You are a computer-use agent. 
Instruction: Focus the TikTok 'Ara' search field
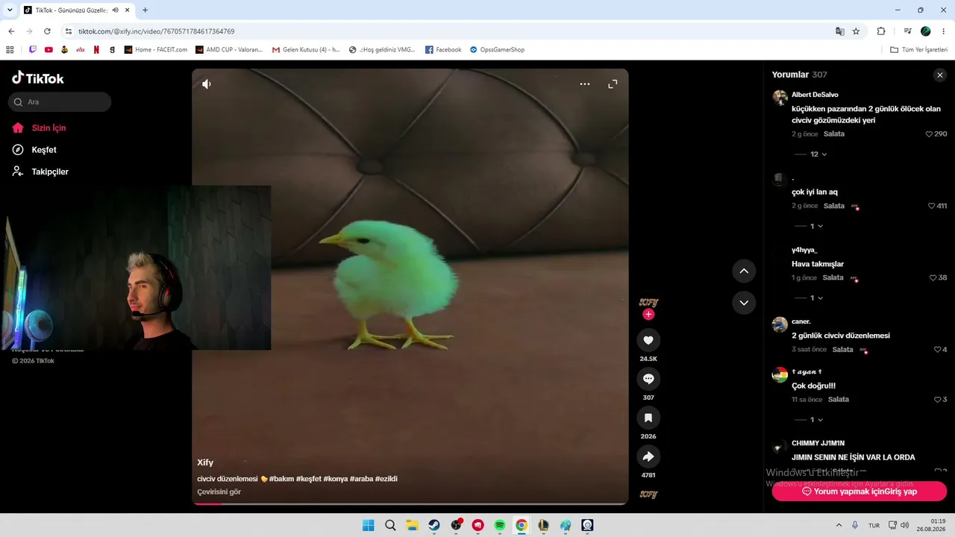coord(60,102)
